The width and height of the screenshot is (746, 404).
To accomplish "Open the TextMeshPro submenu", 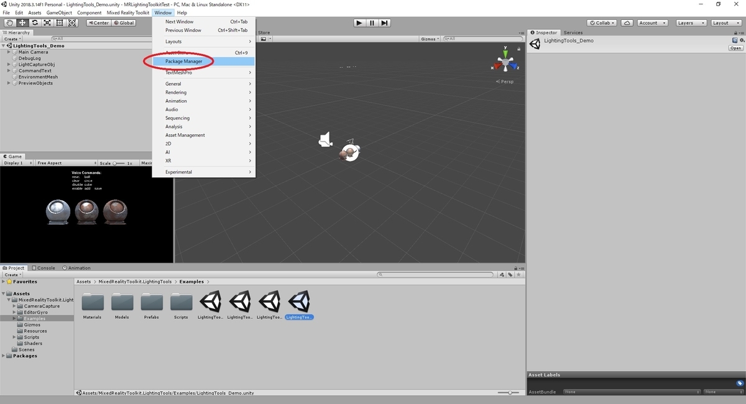I will tap(204, 73).
